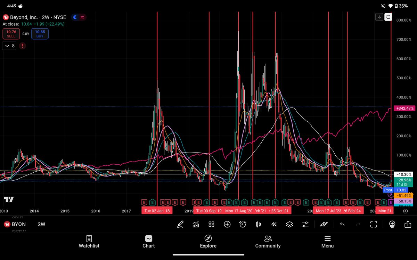Image resolution: width=417 pixels, height=260 pixels.
Task: Tap the redo arrow in toolbar
Action: [358, 224]
